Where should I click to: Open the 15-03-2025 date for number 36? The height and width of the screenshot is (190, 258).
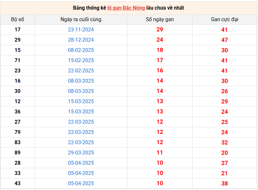[x=81, y=112]
